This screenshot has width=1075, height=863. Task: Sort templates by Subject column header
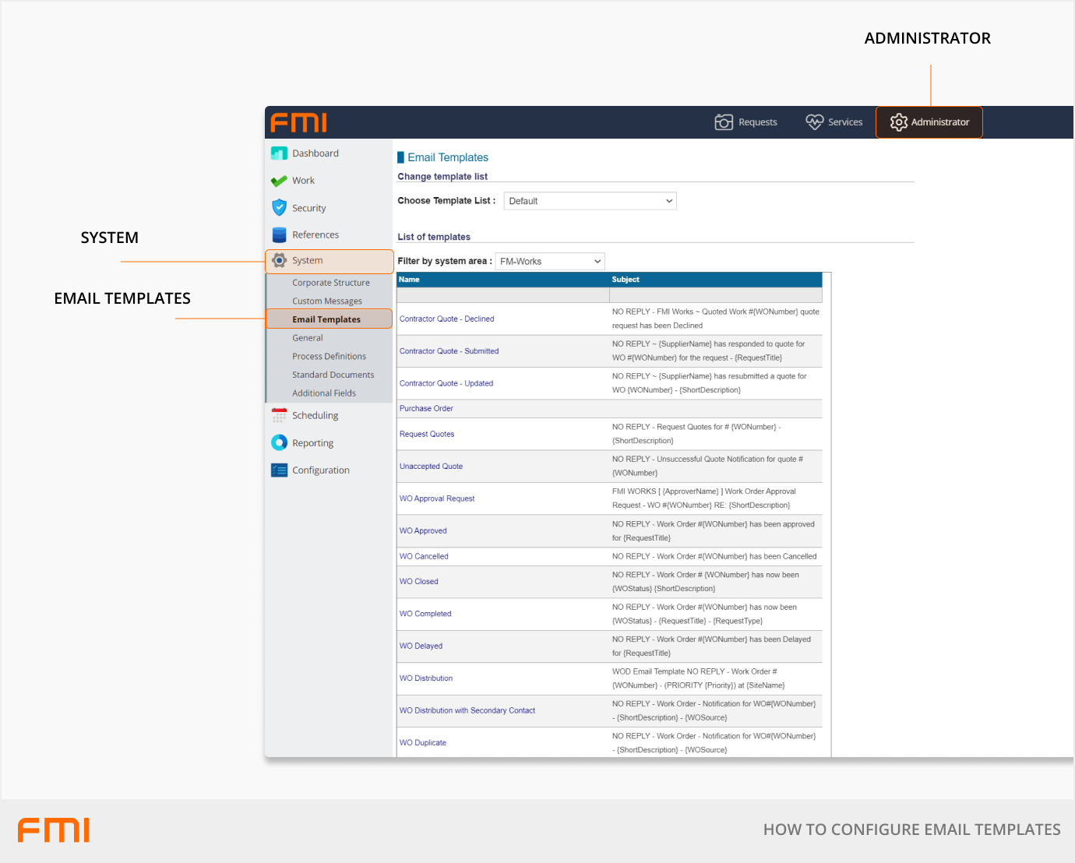click(626, 280)
